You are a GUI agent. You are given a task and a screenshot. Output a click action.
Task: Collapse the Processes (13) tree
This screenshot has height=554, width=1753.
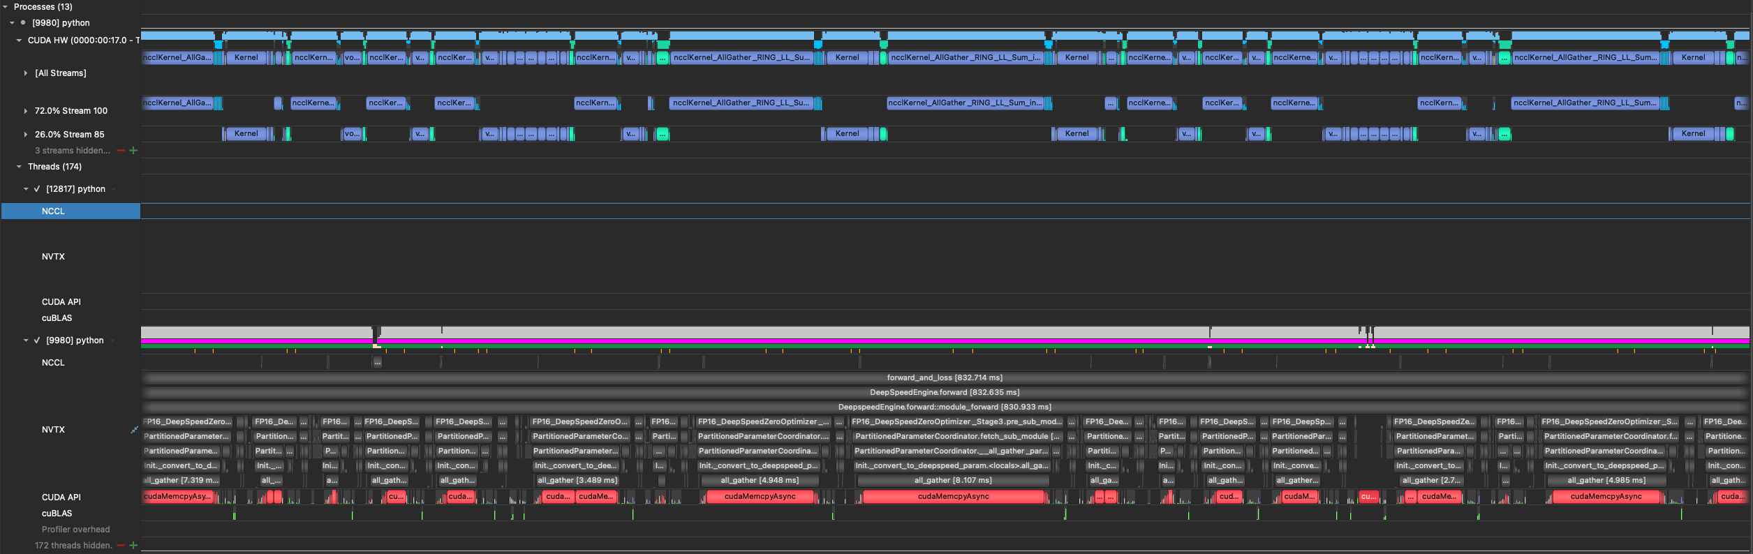(x=5, y=6)
